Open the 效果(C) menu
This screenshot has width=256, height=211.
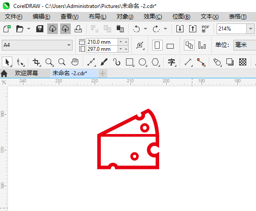tap(153, 17)
